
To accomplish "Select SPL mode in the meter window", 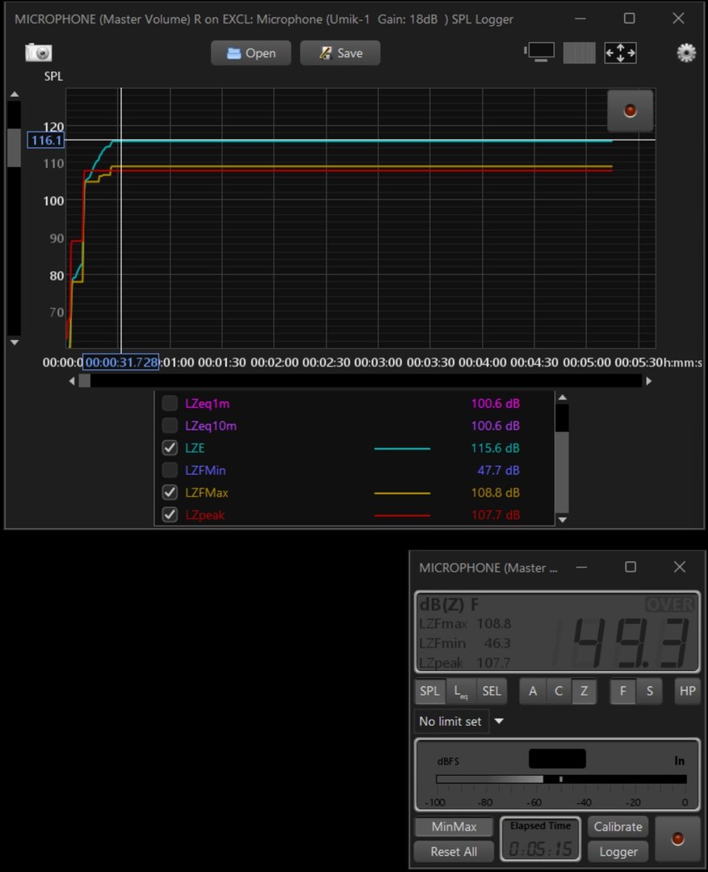I will click(430, 691).
